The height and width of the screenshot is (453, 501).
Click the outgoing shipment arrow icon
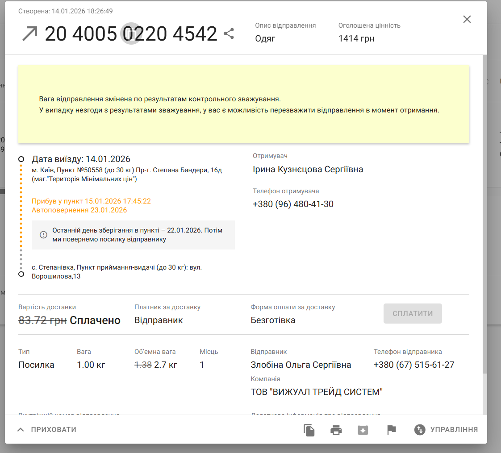click(30, 33)
